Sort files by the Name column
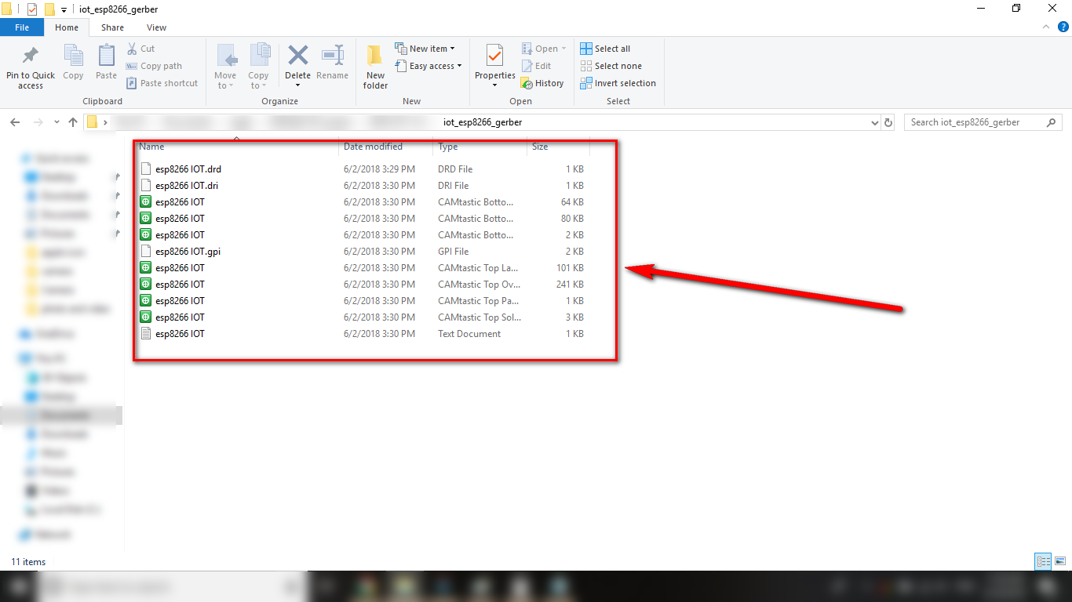1072x602 pixels. click(151, 147)
